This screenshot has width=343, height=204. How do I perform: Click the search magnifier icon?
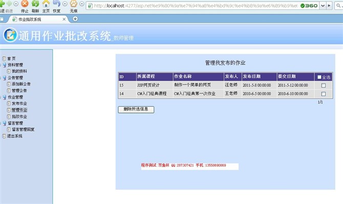point(338,6)
